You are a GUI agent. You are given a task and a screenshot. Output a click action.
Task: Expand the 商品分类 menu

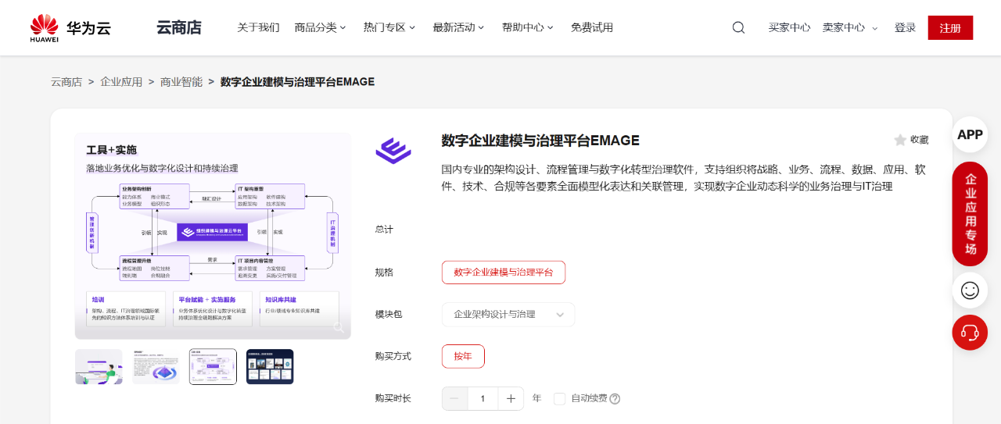[320, 27]
